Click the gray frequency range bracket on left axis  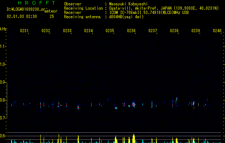click(x=7, y=100)
